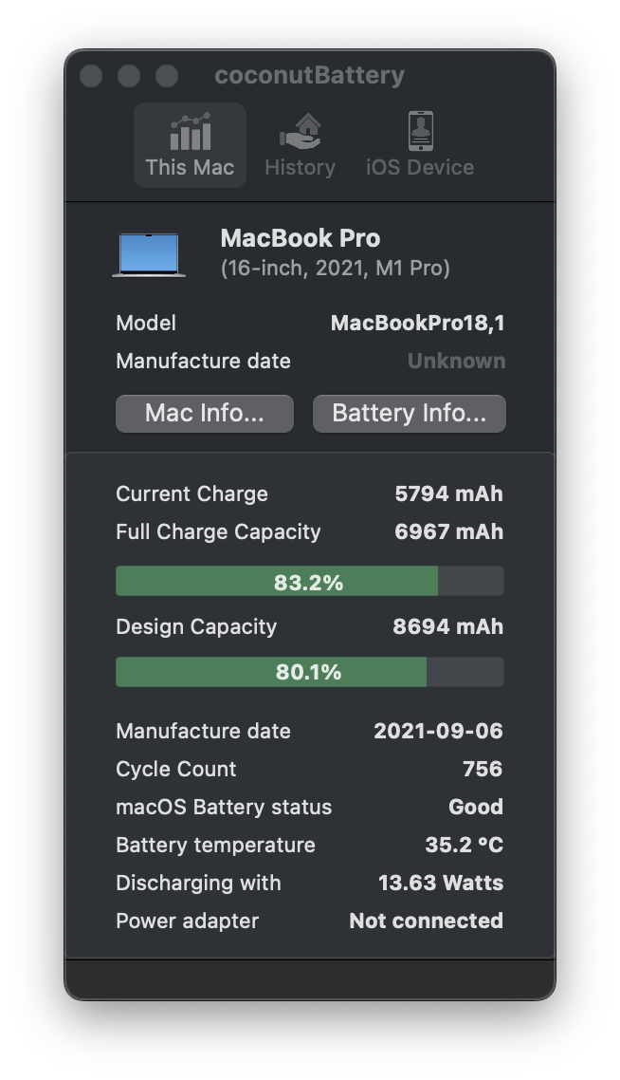Open the History hand-house icon
This screenshot has height=1080, width=620.
coord(300,132)
